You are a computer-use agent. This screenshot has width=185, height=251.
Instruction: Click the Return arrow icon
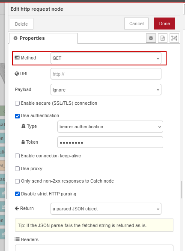pos(17,208)
